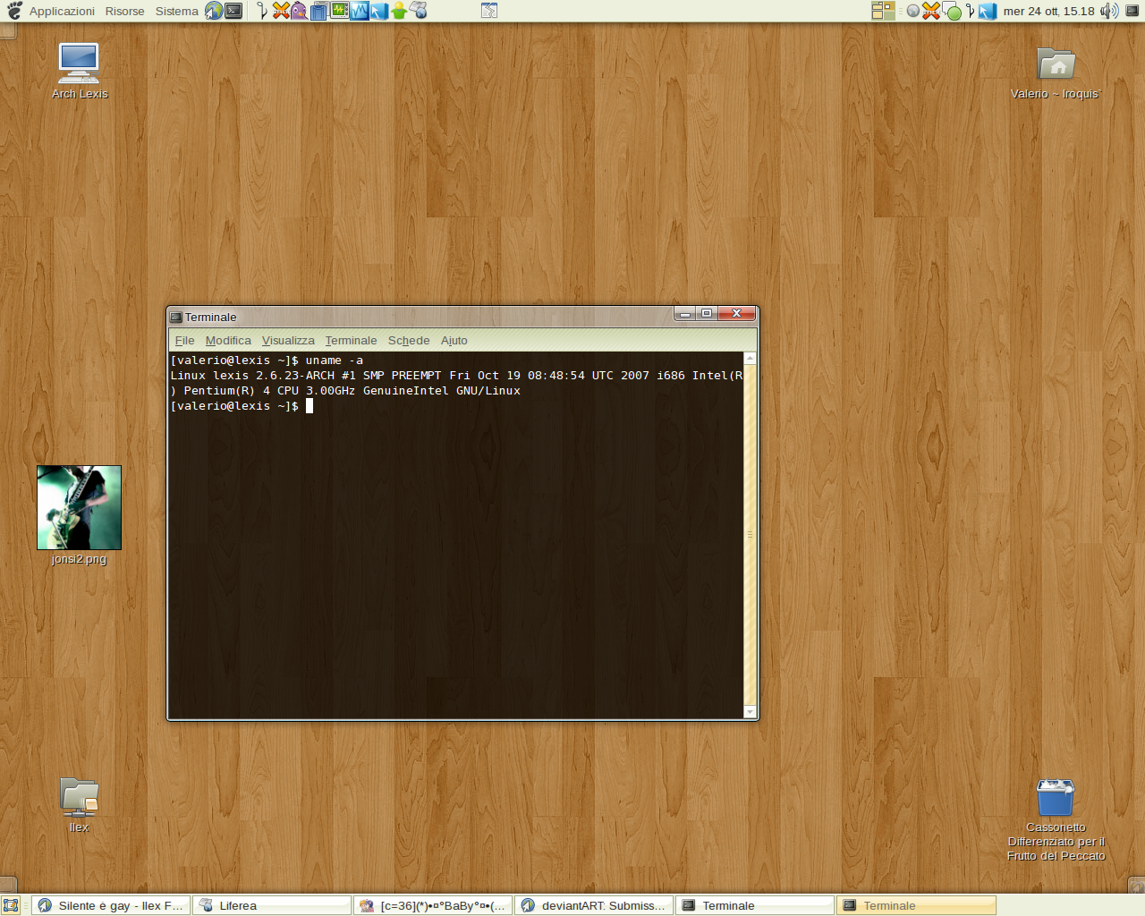Click grey globe tray icon
Image resolution: width=1145 pixels, height=916 pixels.
(913, 11)
